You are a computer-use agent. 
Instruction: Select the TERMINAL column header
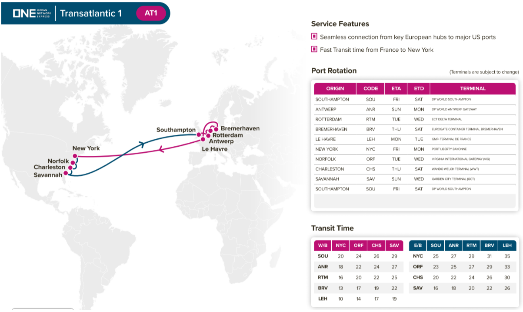click(473, 88)
